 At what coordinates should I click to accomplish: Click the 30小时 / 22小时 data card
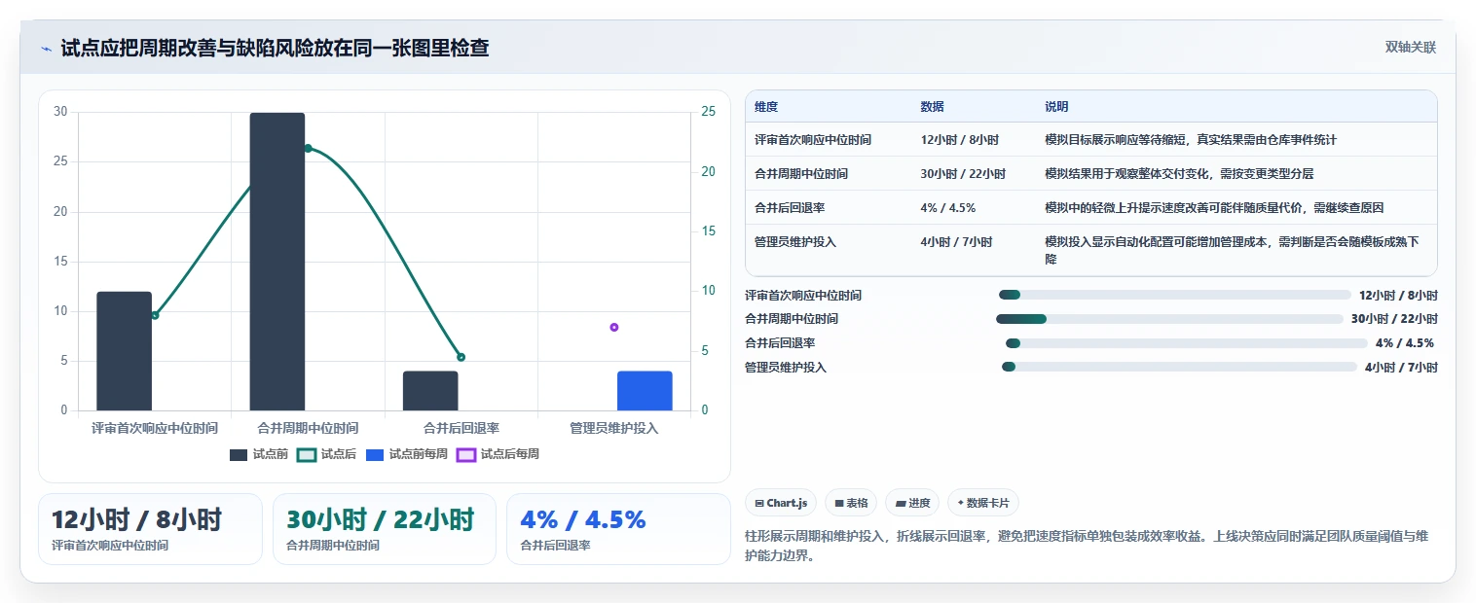[385, 529]
